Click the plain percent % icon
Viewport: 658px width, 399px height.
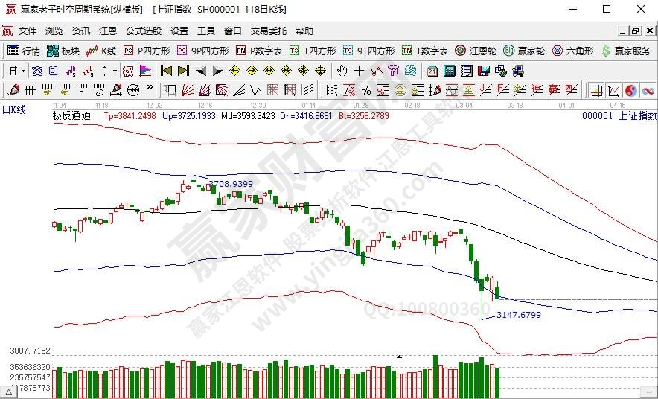[366, 90]
